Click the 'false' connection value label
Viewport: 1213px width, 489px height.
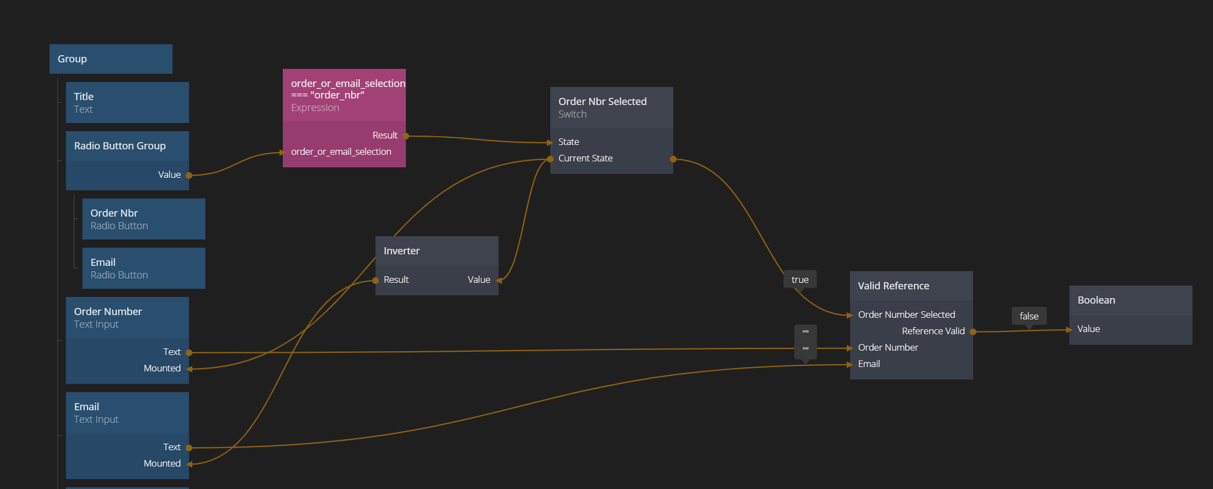[1029, 316]
